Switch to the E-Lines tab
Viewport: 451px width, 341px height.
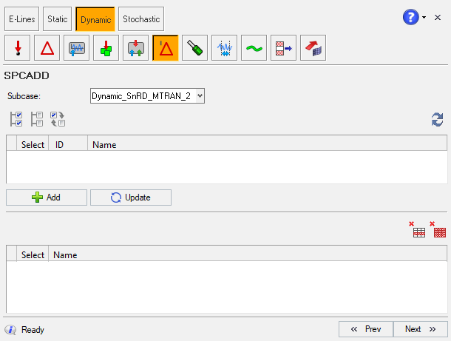(x=22, y=19)
